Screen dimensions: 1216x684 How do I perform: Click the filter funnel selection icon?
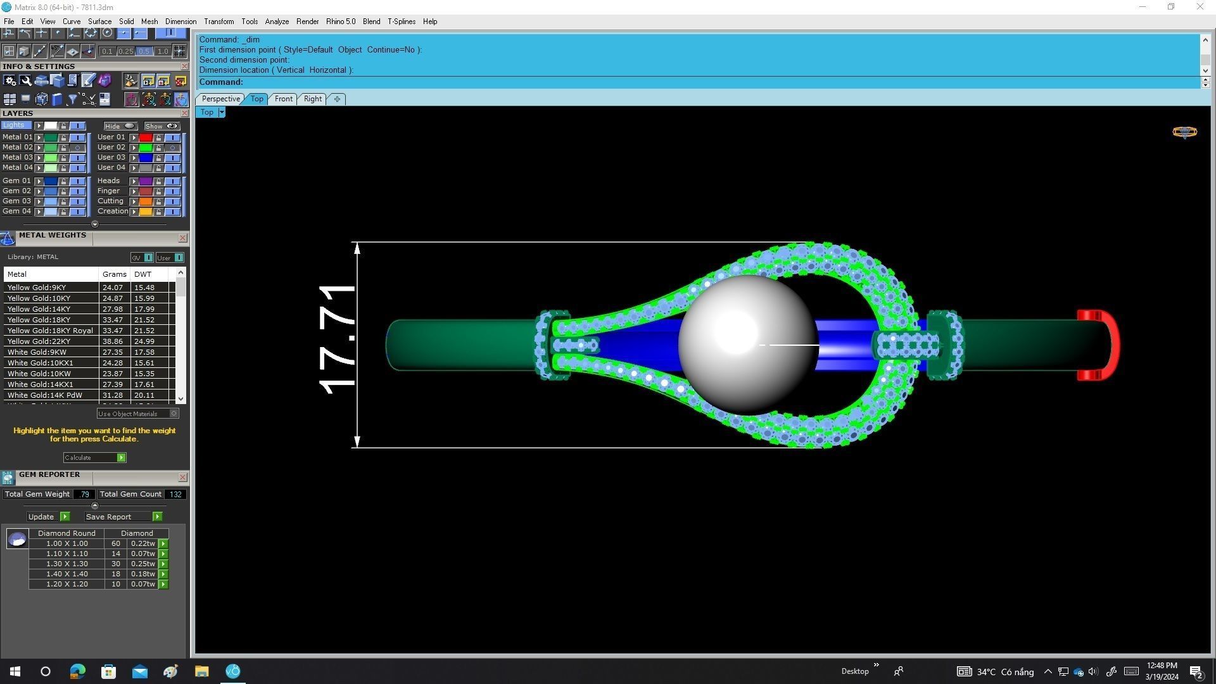(72, 99)
